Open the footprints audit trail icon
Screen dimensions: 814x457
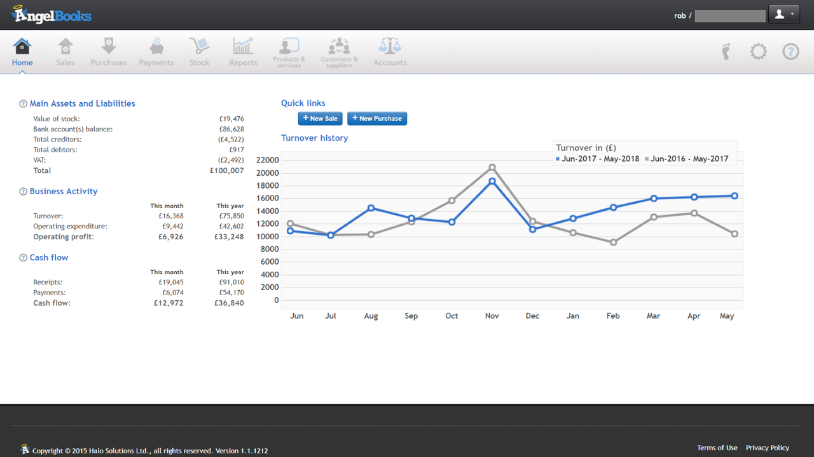pyautogui.click(x=726, y=51)
